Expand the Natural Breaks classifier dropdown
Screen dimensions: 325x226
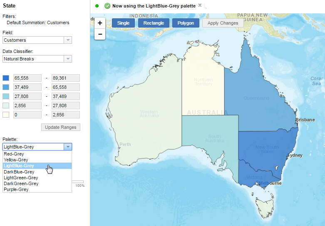67,59
